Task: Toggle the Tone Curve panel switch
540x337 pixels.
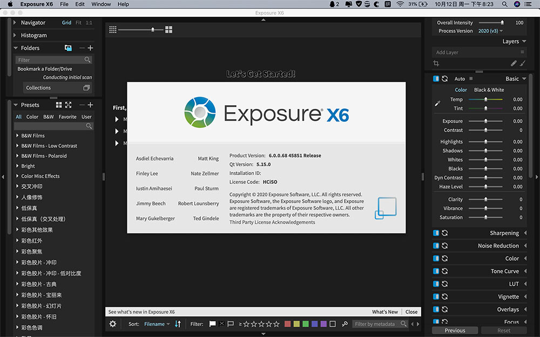Action: [436, 271]
